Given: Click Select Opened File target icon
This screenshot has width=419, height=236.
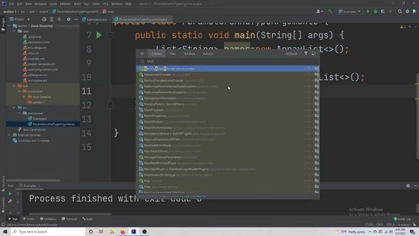Looking at the screenshot, I should [x=44, y=19].
